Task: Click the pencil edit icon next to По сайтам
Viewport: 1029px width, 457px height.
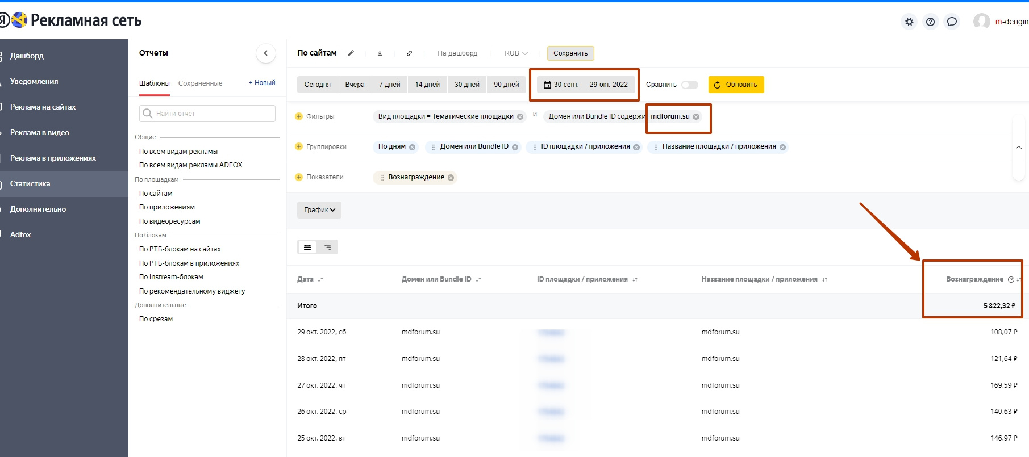Action: point(351,53)
